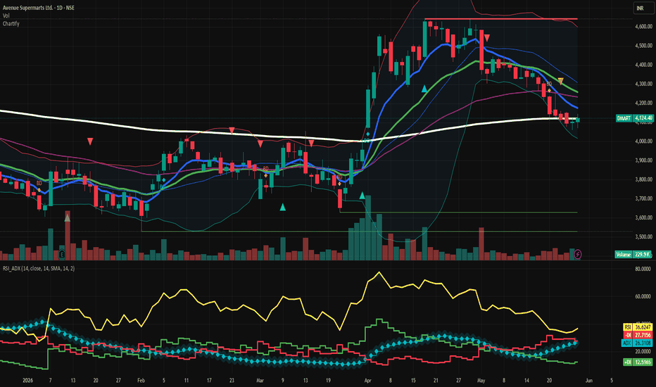Select the teal up-triangle signal near March 9
The height and width of the screenshot is (387, 656).
pyautogui.click(x=283, y=207)
